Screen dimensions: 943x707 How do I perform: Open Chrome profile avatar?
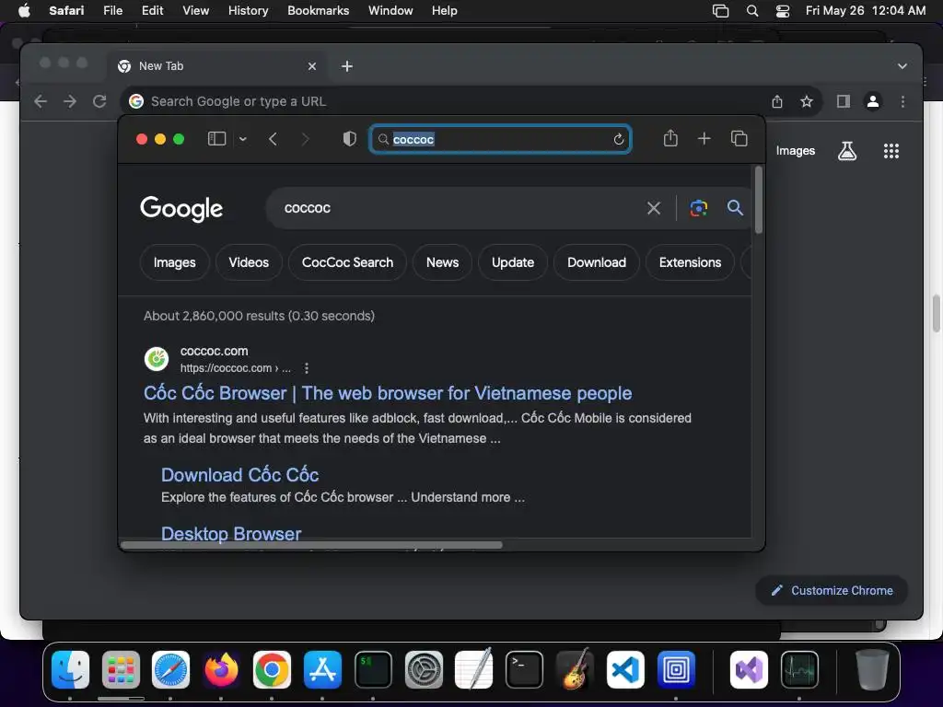pyautogui.click(x=873, y=101)
